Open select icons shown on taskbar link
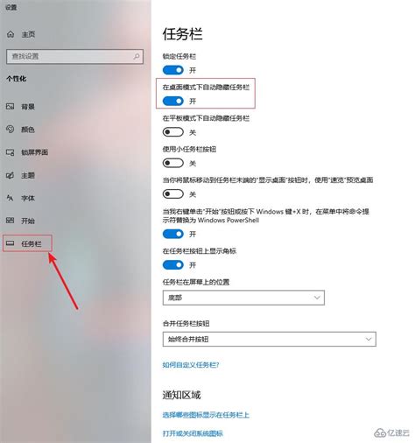Image resolution: width=415 pixels, height=443 pixels. pos(206,415)
